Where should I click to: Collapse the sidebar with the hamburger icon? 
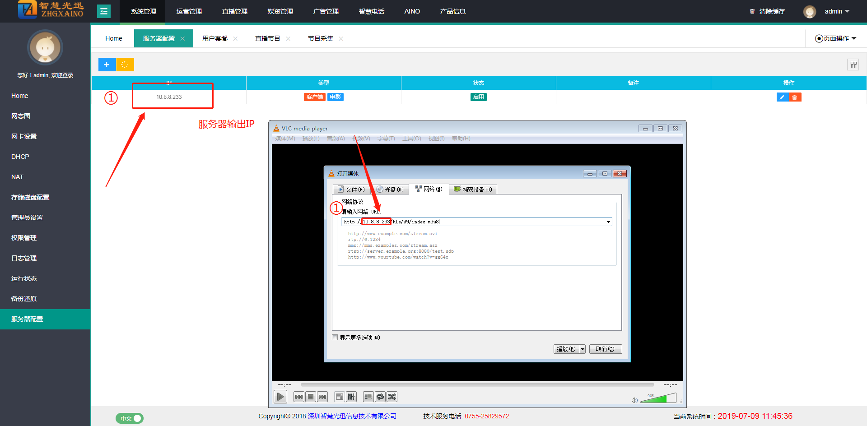pos(104,11)
